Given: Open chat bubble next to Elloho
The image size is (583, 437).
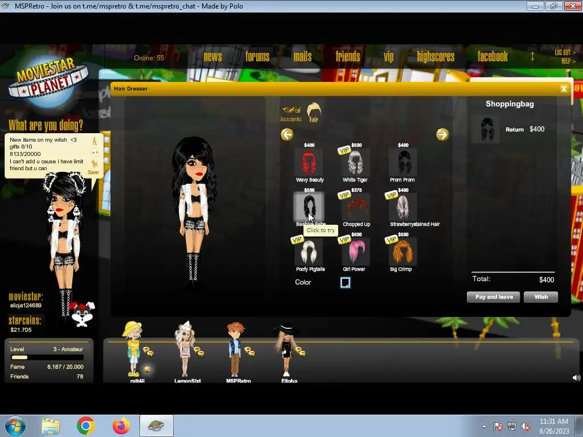Looking at the screenshot, I should pos(301,351).
